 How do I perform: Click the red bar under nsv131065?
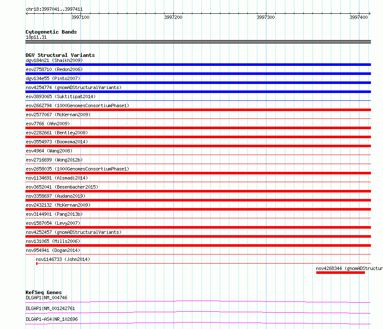[198, 245]
